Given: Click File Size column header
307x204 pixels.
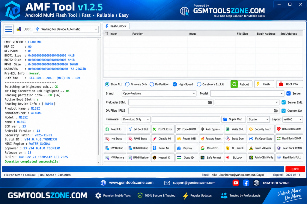Looking at the screenshot, I should [x=242, y=34].
